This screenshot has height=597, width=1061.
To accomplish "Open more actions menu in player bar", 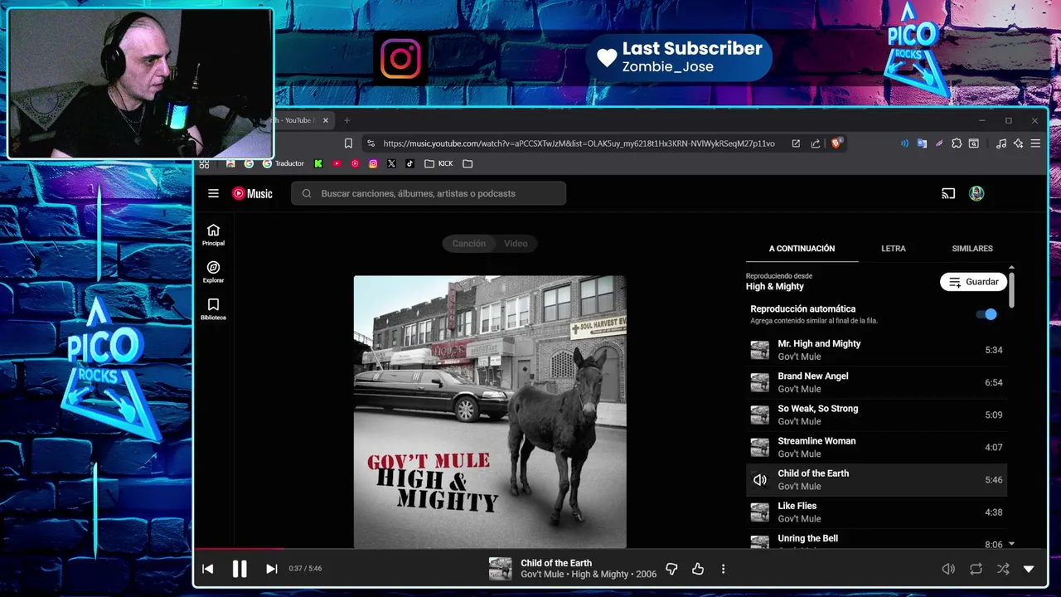I will pos(723,569).
